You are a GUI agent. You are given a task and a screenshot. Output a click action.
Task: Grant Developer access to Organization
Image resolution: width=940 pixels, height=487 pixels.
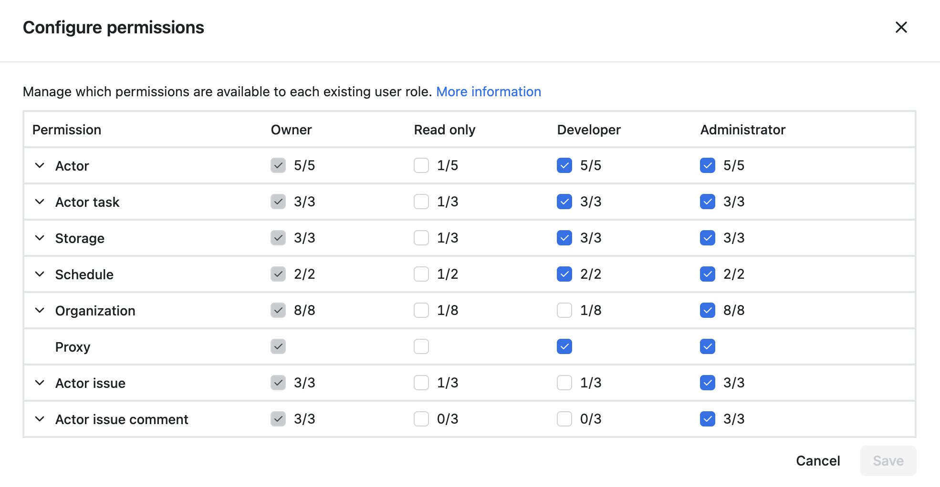coord(564,310)
